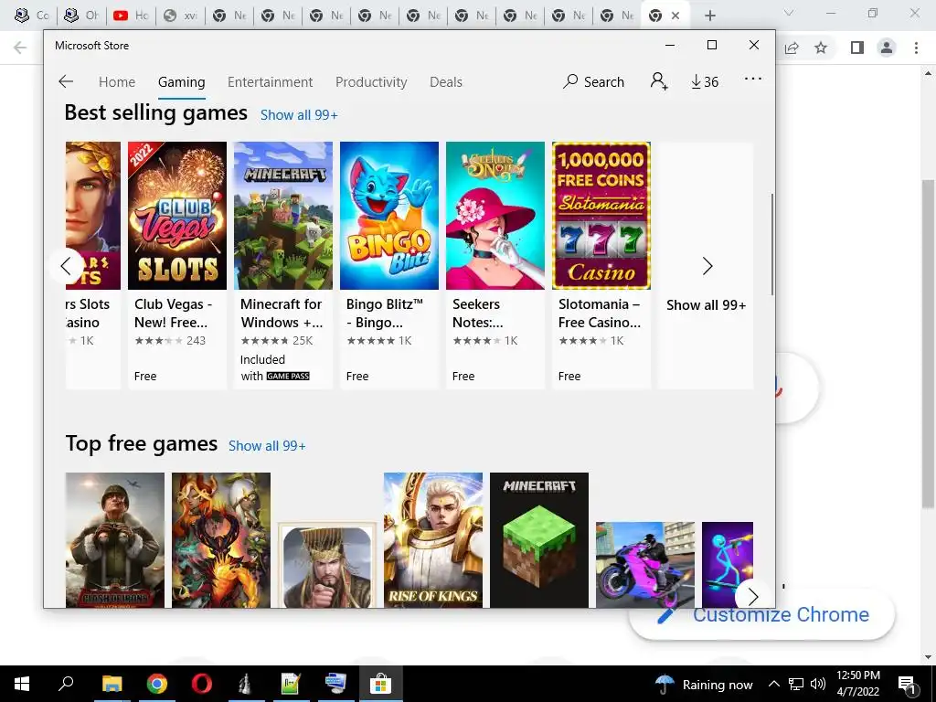Open Minecraft grass block game thumbnail
The width and height of the screenshot is (936, 702).
point(539,540)
